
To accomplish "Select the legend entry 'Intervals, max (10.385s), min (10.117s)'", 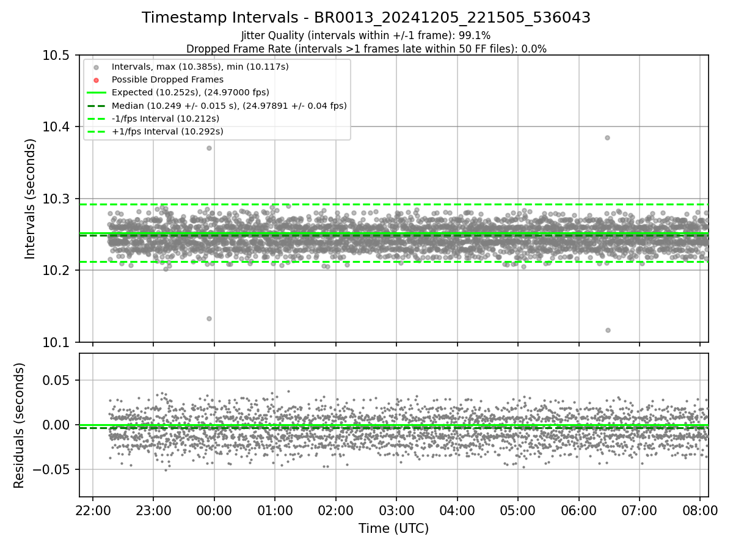I will [x=200, y=66].
